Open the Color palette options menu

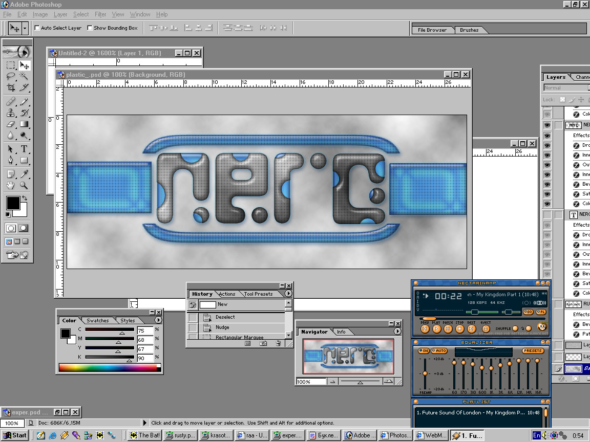click(158, 320)
